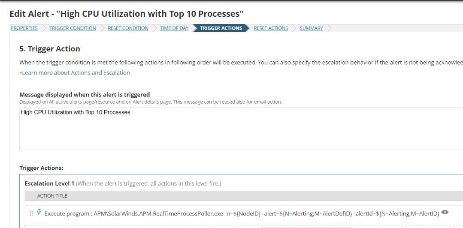Click the chevron between Properties and Trigger Condition
Viewport: 463px width, 228px height.
[x=43, y=28]
